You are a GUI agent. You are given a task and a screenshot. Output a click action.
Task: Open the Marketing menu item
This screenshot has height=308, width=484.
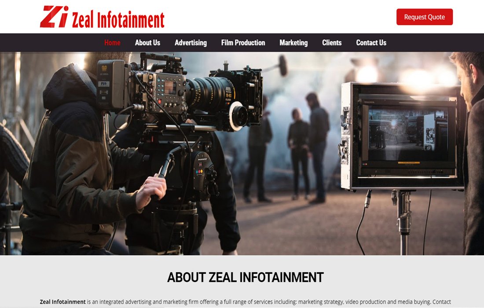pos(293,43)
